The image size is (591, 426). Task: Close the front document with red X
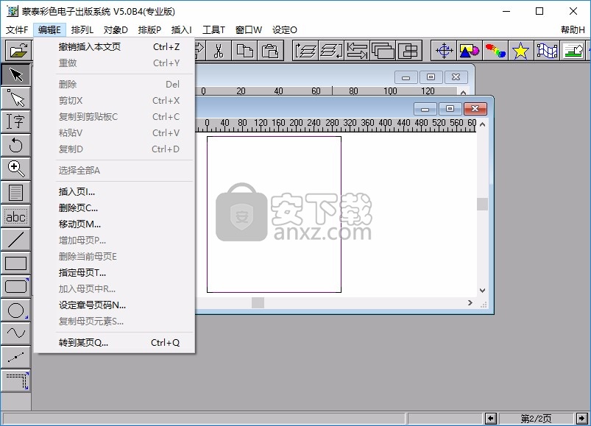pos(475,109)
